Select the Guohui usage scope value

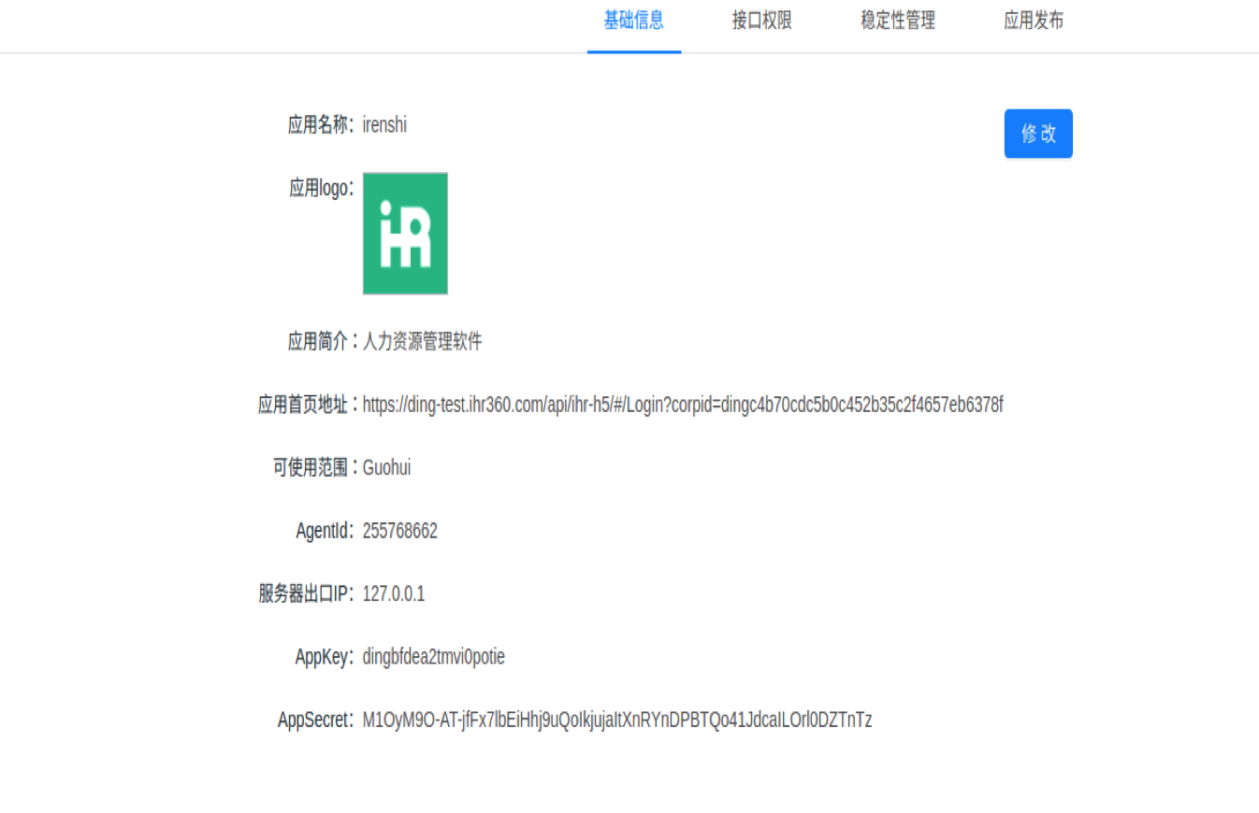(x=386, y=468)
